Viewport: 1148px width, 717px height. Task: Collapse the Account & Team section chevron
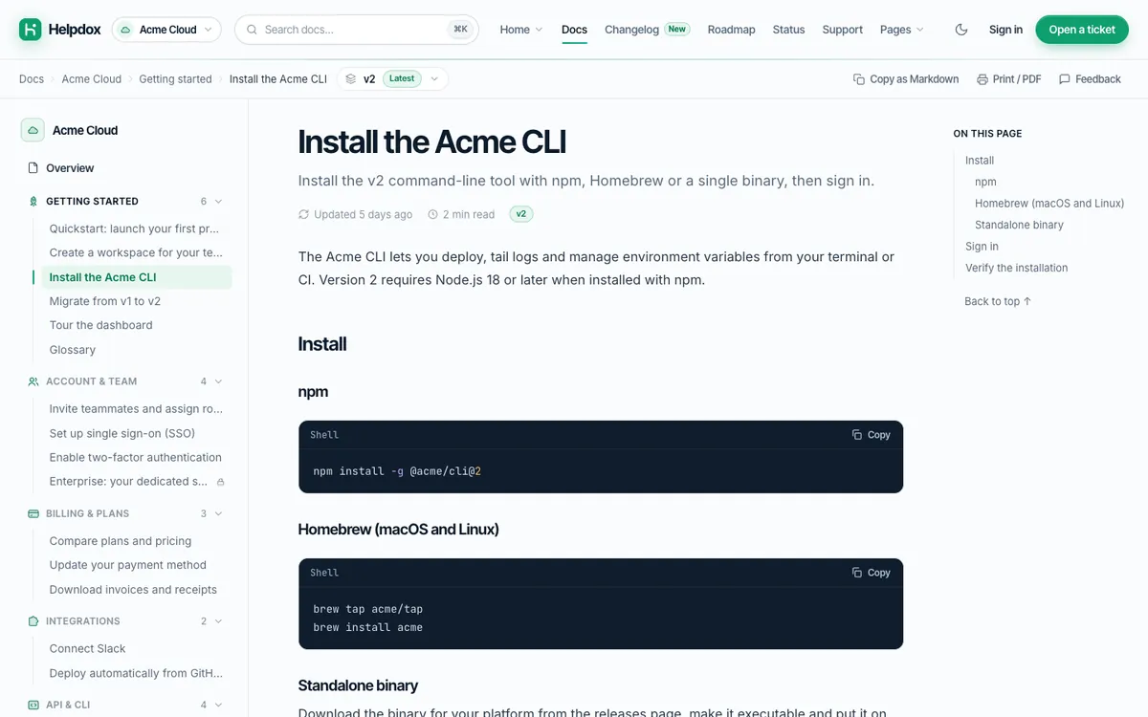218,381
